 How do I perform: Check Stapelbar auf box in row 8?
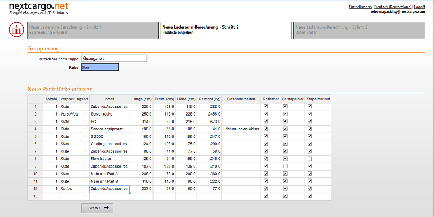point(310,158)
